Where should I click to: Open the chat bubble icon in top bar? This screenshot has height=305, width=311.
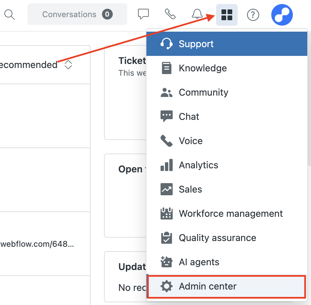tap(143, 14)
